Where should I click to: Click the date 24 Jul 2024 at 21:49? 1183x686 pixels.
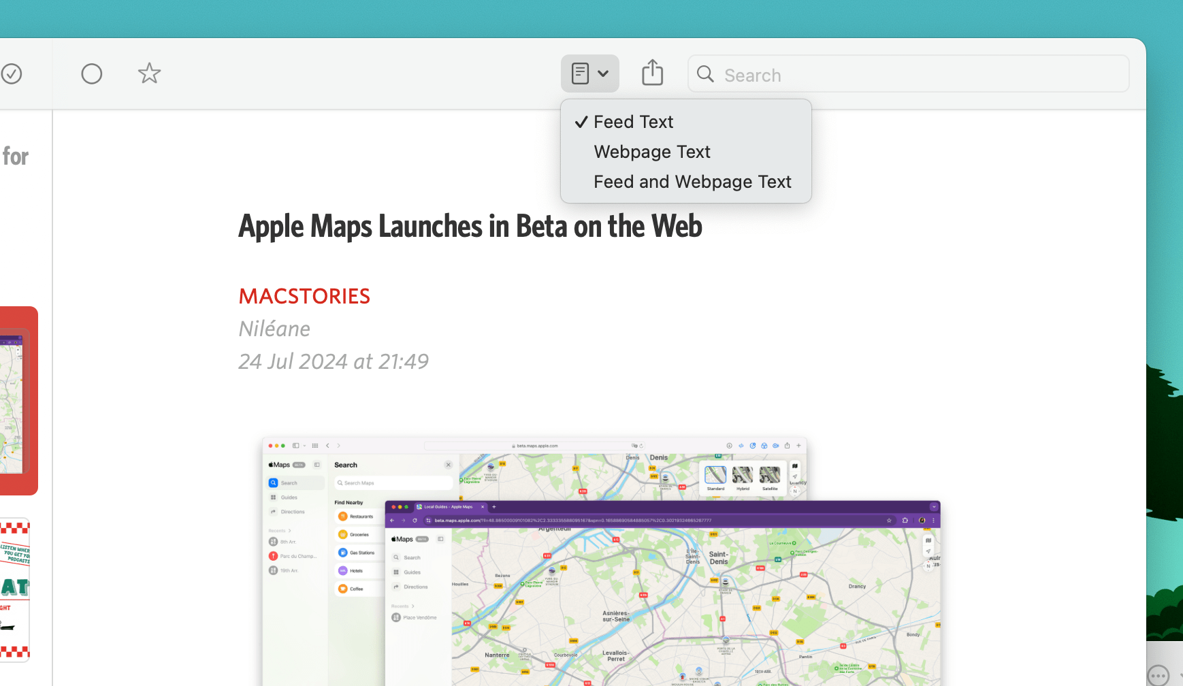pyautogui.click(x=334, y=361)
